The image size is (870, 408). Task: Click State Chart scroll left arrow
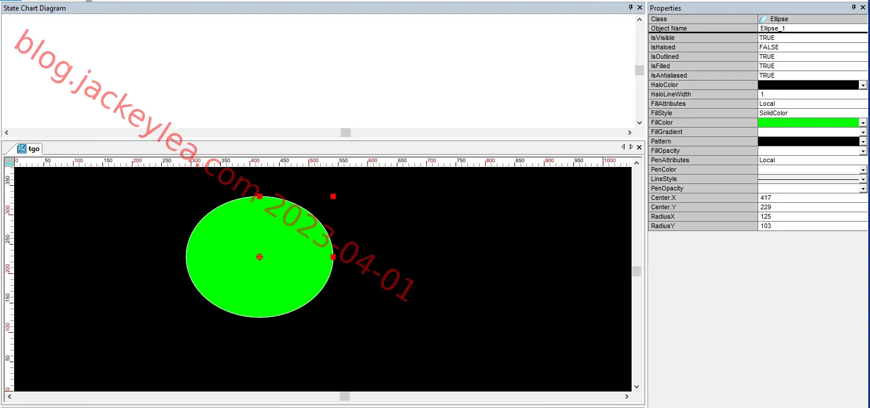[x=6, y=133]
